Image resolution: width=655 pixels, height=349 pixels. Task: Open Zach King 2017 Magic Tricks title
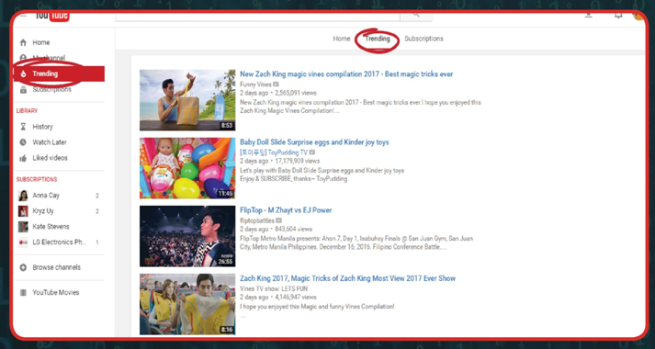(x=347, y=278)
